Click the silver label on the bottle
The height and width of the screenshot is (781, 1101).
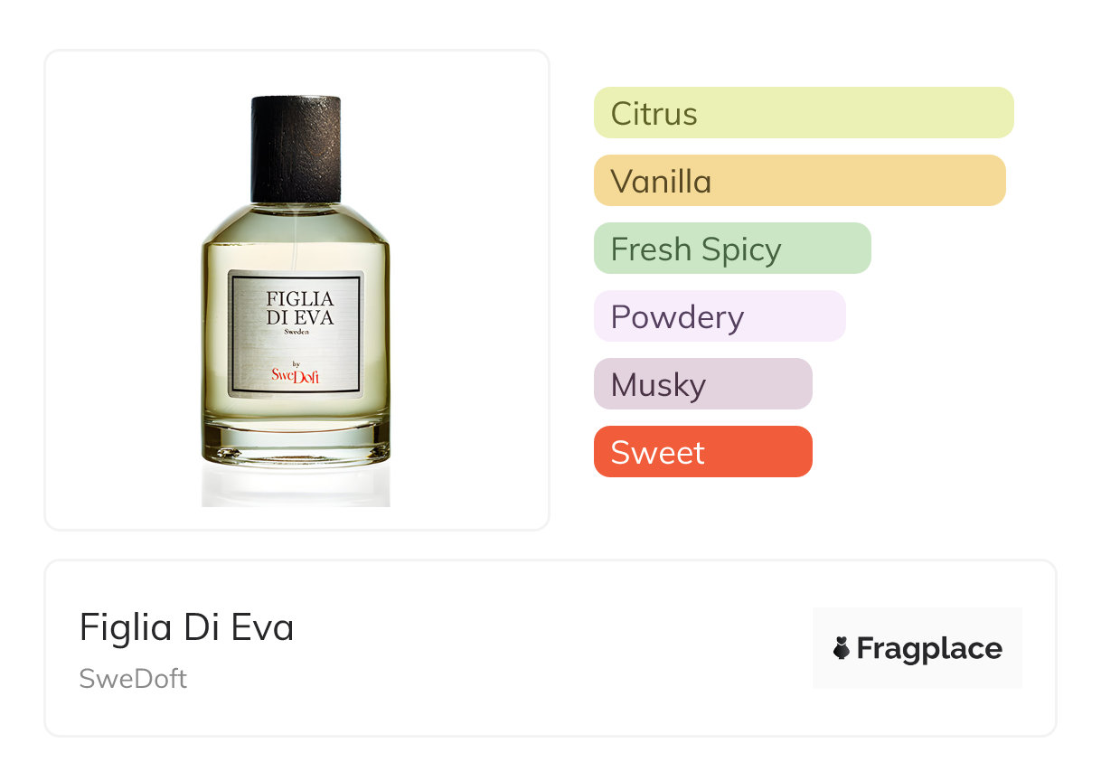[296, 334]
